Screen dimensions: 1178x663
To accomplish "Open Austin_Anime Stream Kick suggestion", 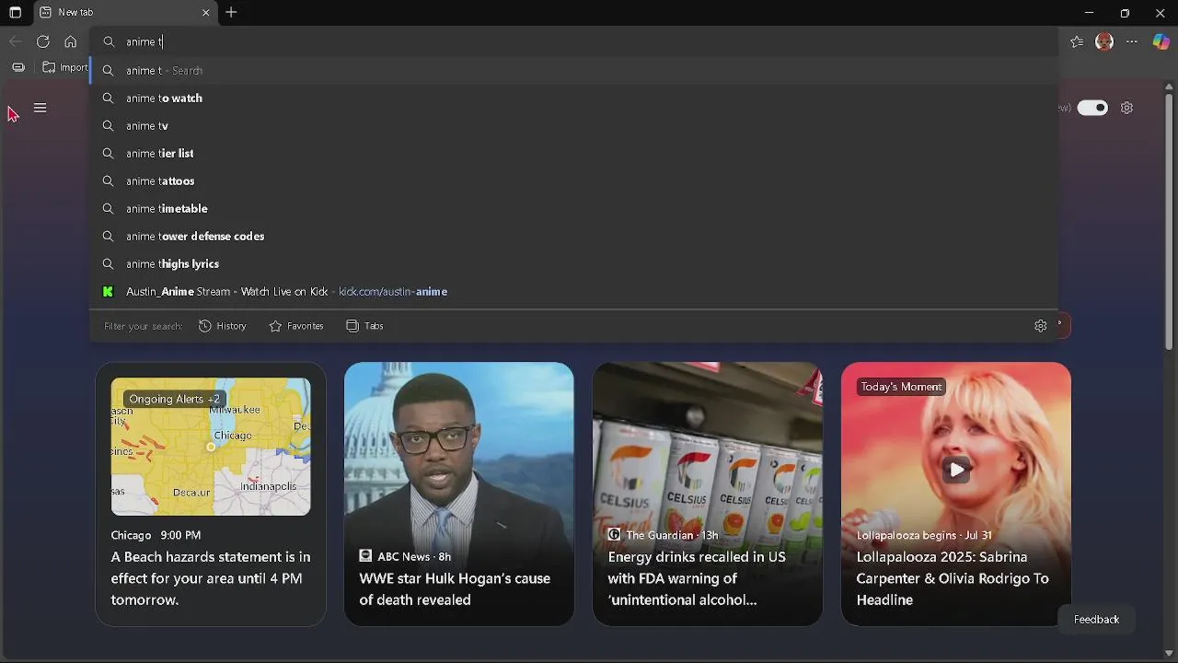I will tap(573, 292).
